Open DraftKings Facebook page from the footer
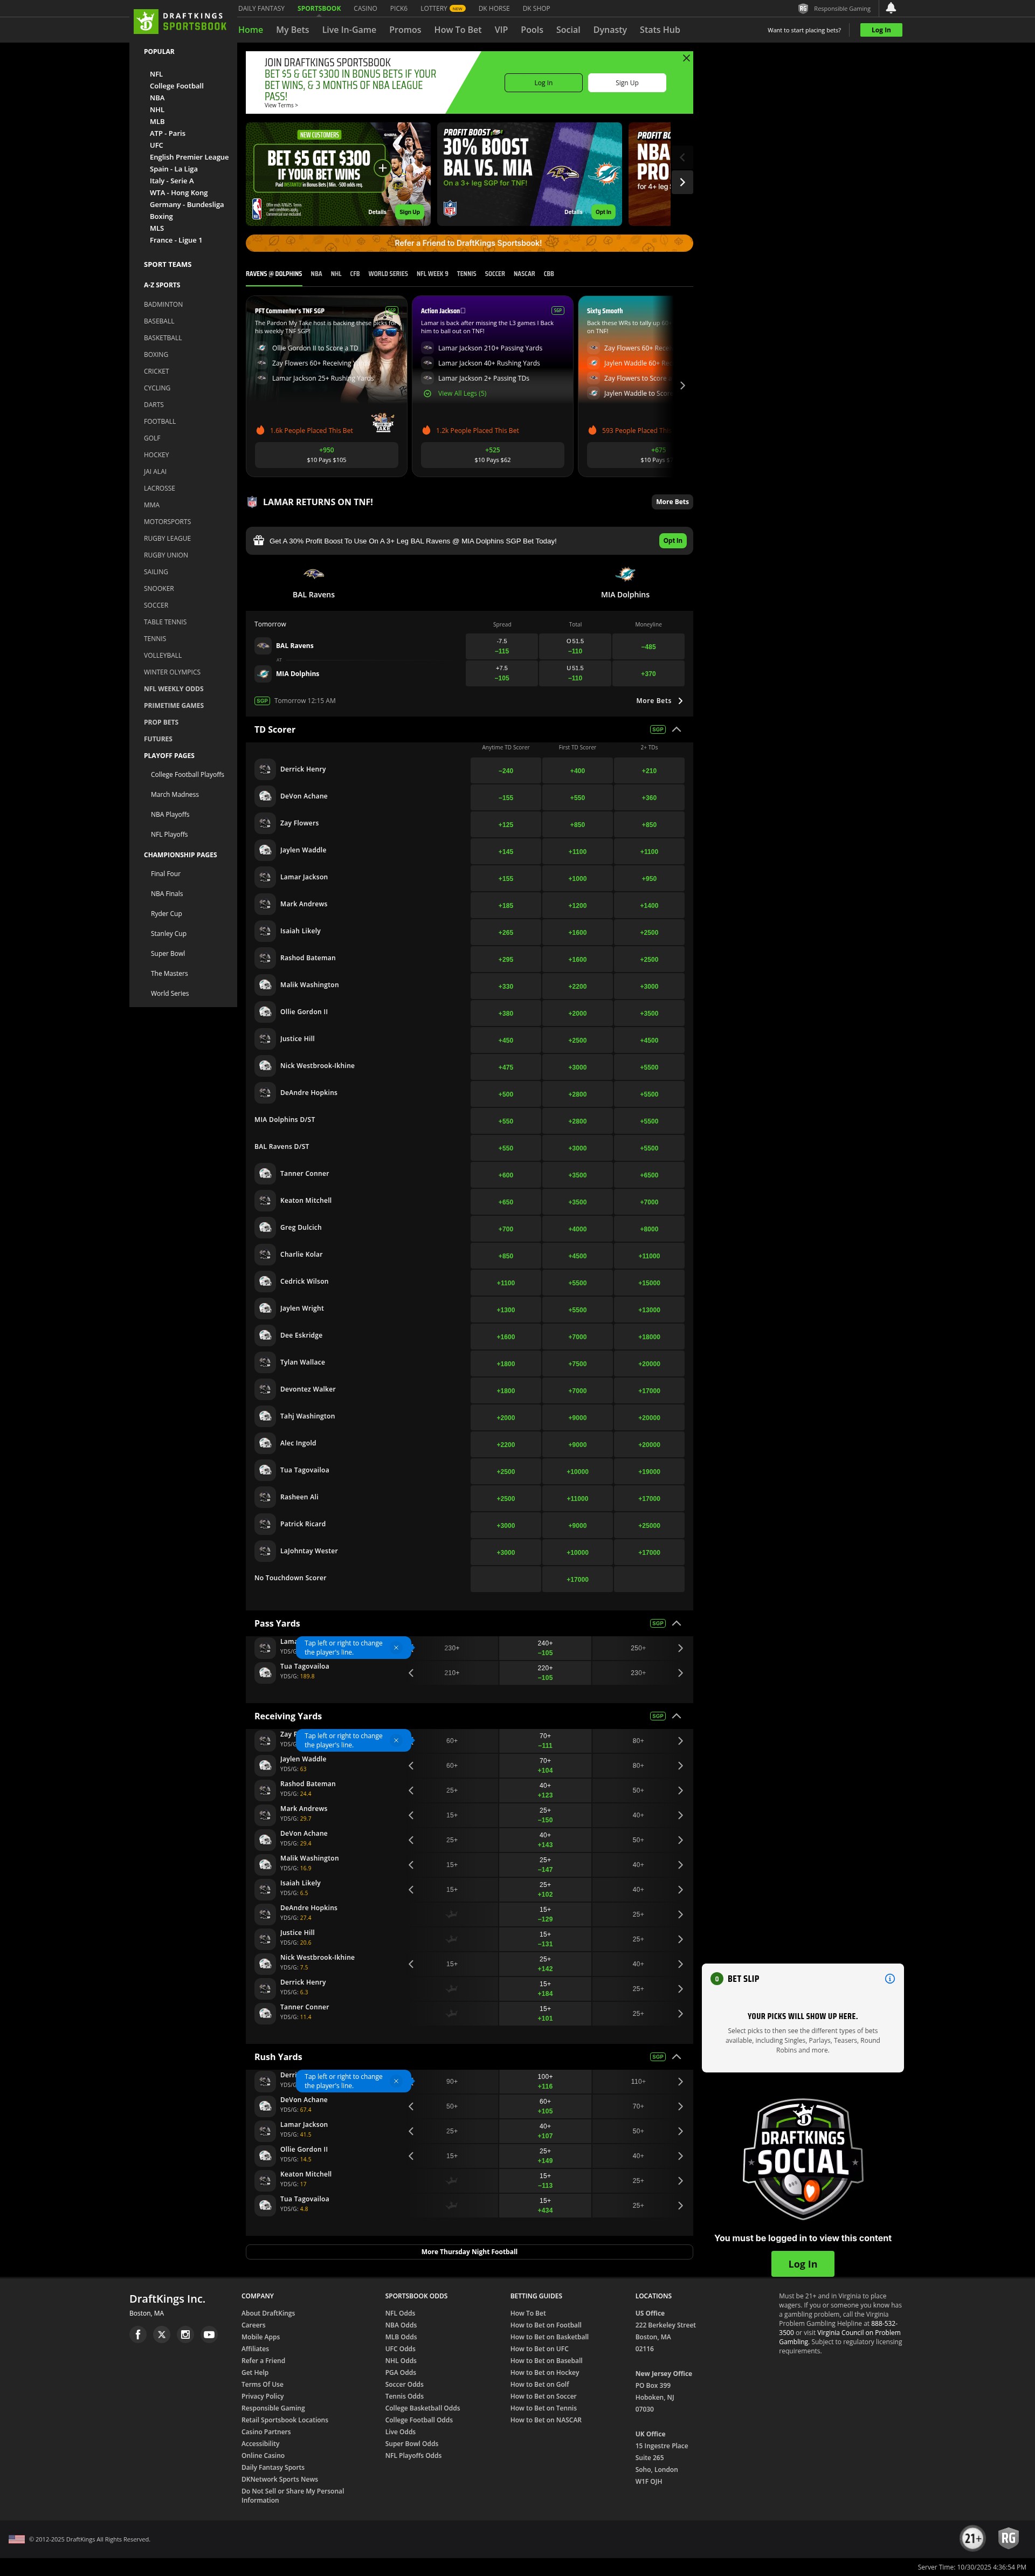This screenshot has width=1035, height=2576. pyautogui.click(x=138, y=2334)
